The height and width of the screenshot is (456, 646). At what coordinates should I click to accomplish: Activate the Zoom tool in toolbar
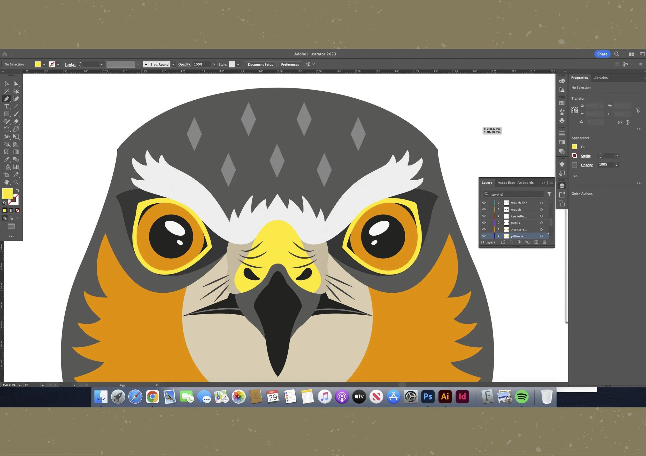[x=16, y=182]
